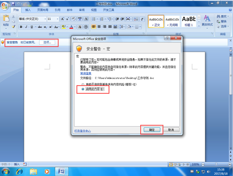Viewport: 233px width, 176px height.
Task: Apply italic formatting in the ribbon
Action: (26, 26)
